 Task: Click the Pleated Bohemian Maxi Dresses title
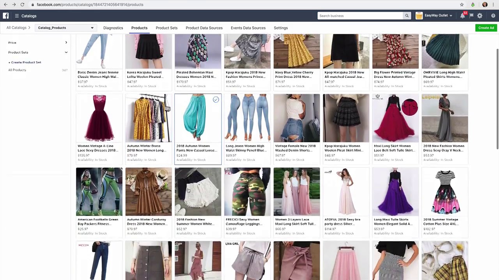(x=196, y=75)
